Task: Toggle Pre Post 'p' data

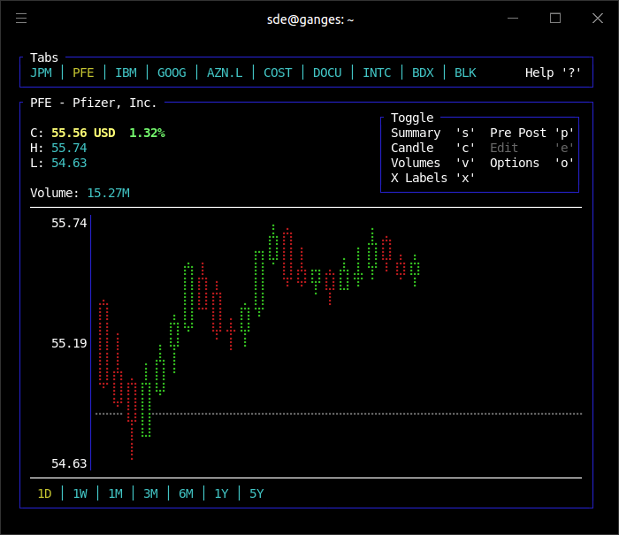Action: point(532,133)
